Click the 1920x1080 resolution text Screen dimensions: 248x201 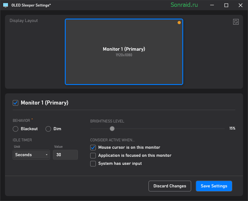click(x=124, y=55)
